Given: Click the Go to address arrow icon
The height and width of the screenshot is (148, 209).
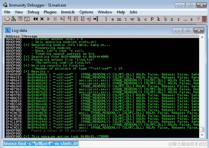Looking at the screenshot, I should 95,19.
